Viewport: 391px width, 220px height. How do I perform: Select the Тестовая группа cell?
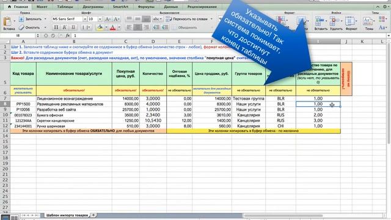pos(249,98)
